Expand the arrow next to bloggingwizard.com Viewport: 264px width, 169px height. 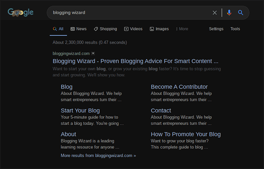click(x=93, y=53)
